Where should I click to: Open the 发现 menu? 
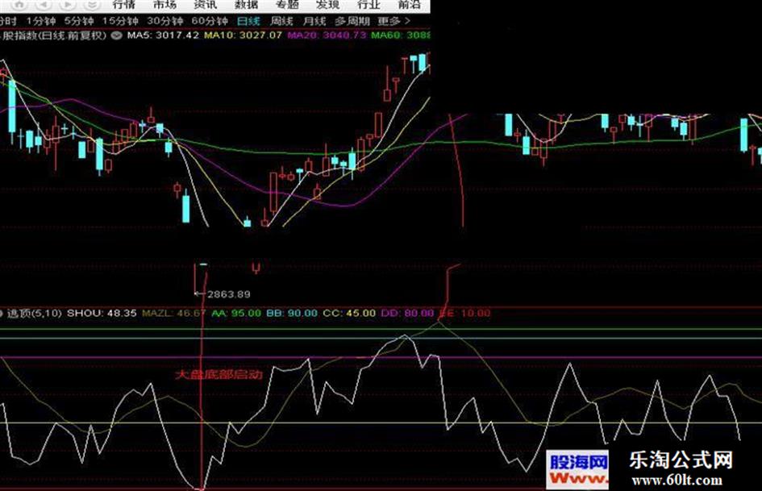coord(327,4)
